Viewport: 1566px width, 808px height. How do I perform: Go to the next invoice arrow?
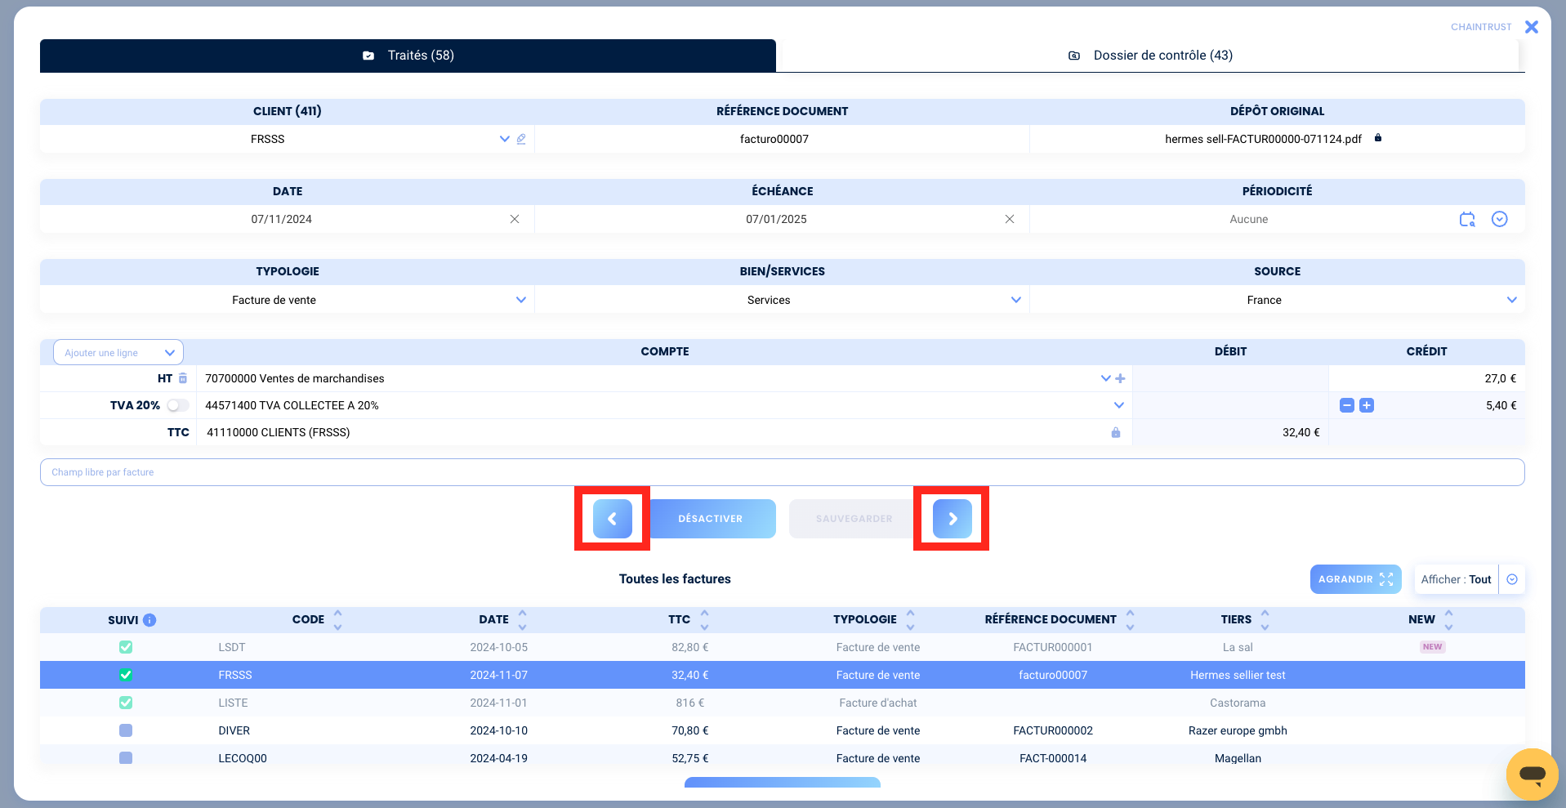[952, 518]
